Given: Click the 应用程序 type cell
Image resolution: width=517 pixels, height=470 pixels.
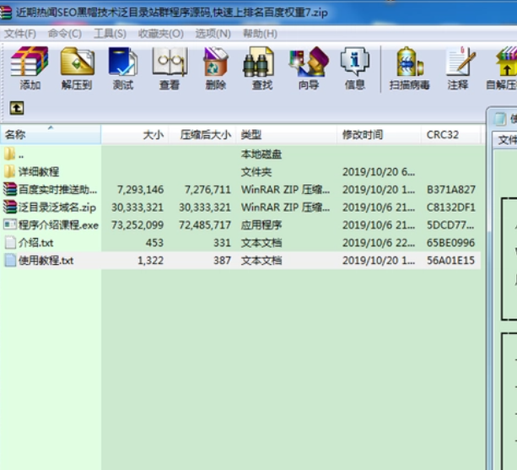Looking at the screenshot, I should tap(261, 225).
